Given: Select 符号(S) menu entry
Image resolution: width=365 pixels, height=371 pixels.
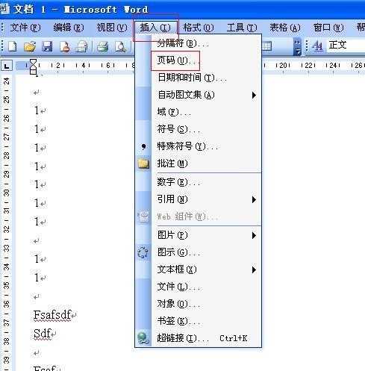Looking at the screenshot, I should click(x=199, y=129).
